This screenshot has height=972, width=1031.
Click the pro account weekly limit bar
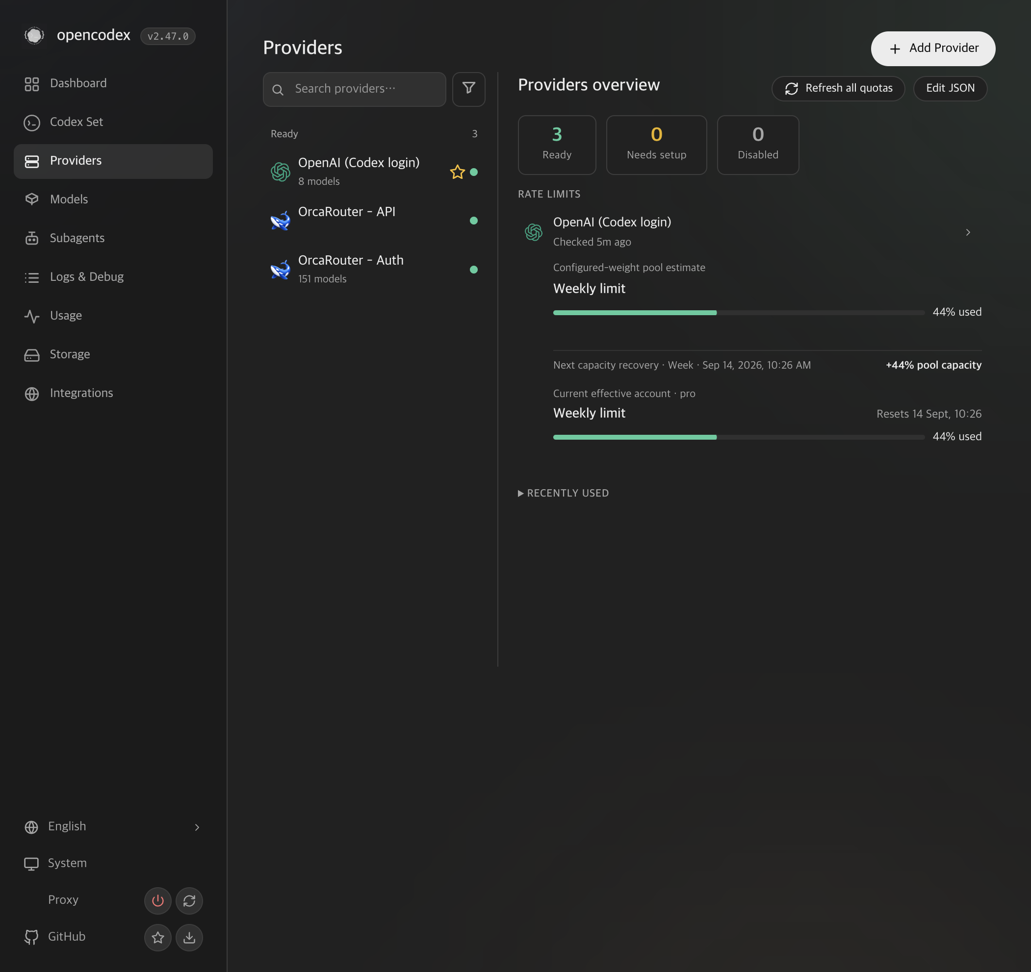pos(739,438)
